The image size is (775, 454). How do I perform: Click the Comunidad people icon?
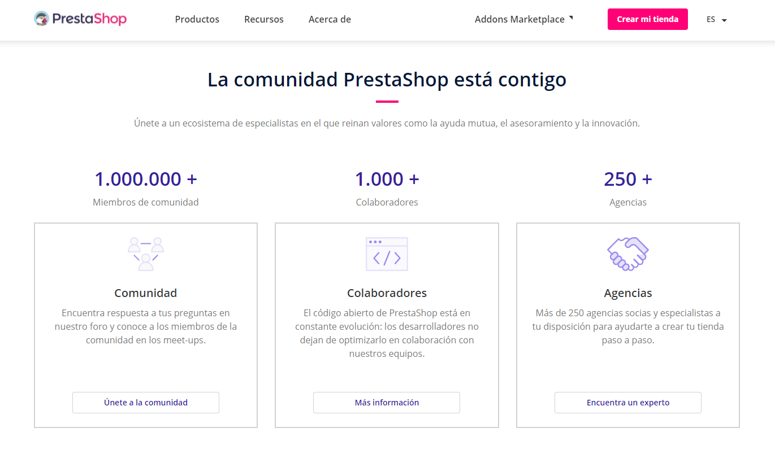click(146, 254)
